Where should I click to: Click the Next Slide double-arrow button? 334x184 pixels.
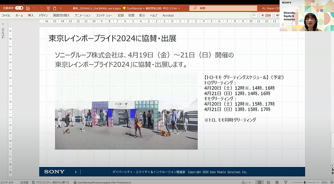coord(332,173)
